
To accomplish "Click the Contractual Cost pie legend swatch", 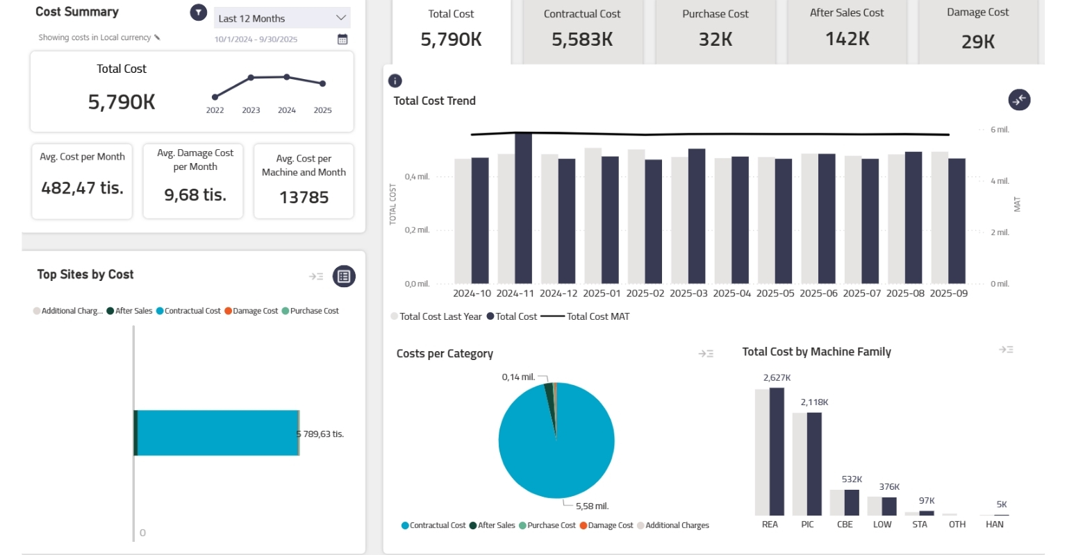I will (x=405, y=525).
